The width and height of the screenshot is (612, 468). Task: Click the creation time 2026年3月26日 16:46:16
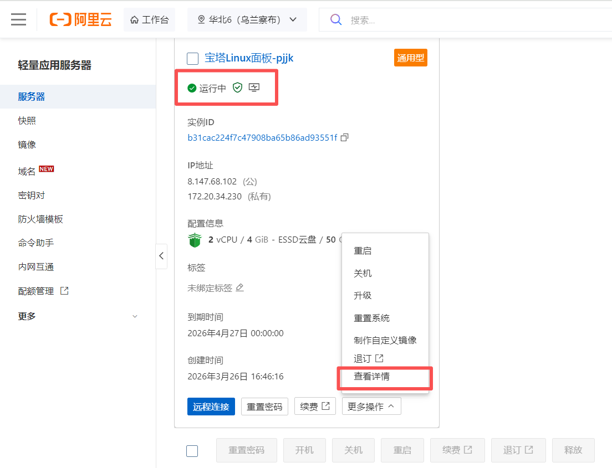[236, 377]
